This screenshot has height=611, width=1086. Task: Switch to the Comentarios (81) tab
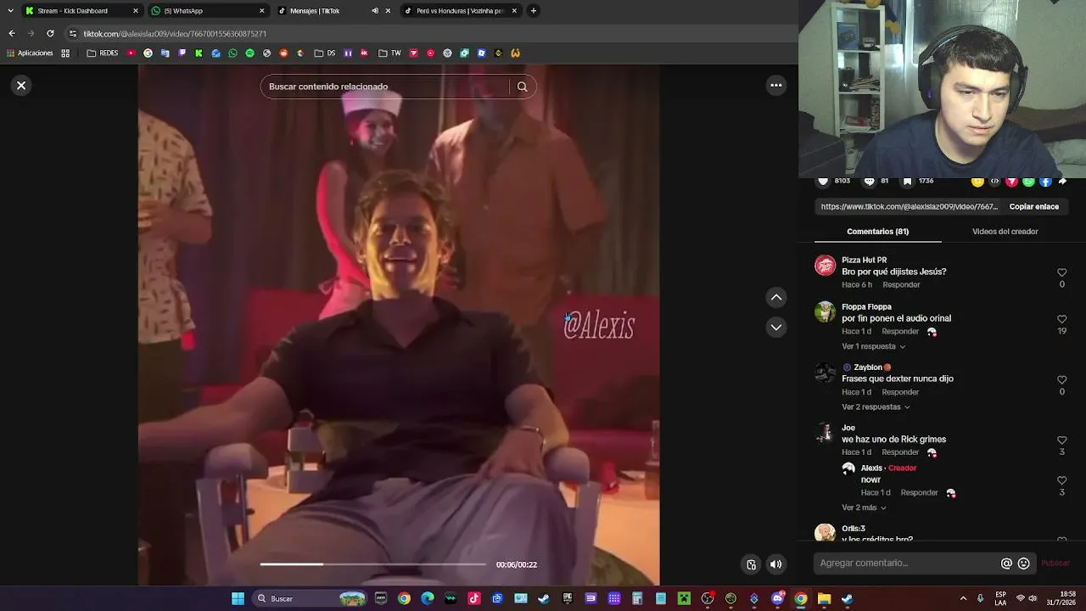click(877, 232)
